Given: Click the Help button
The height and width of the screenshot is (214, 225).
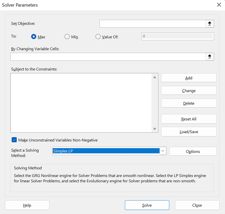Looking at the screenshot, I should [x=27, y=205].
